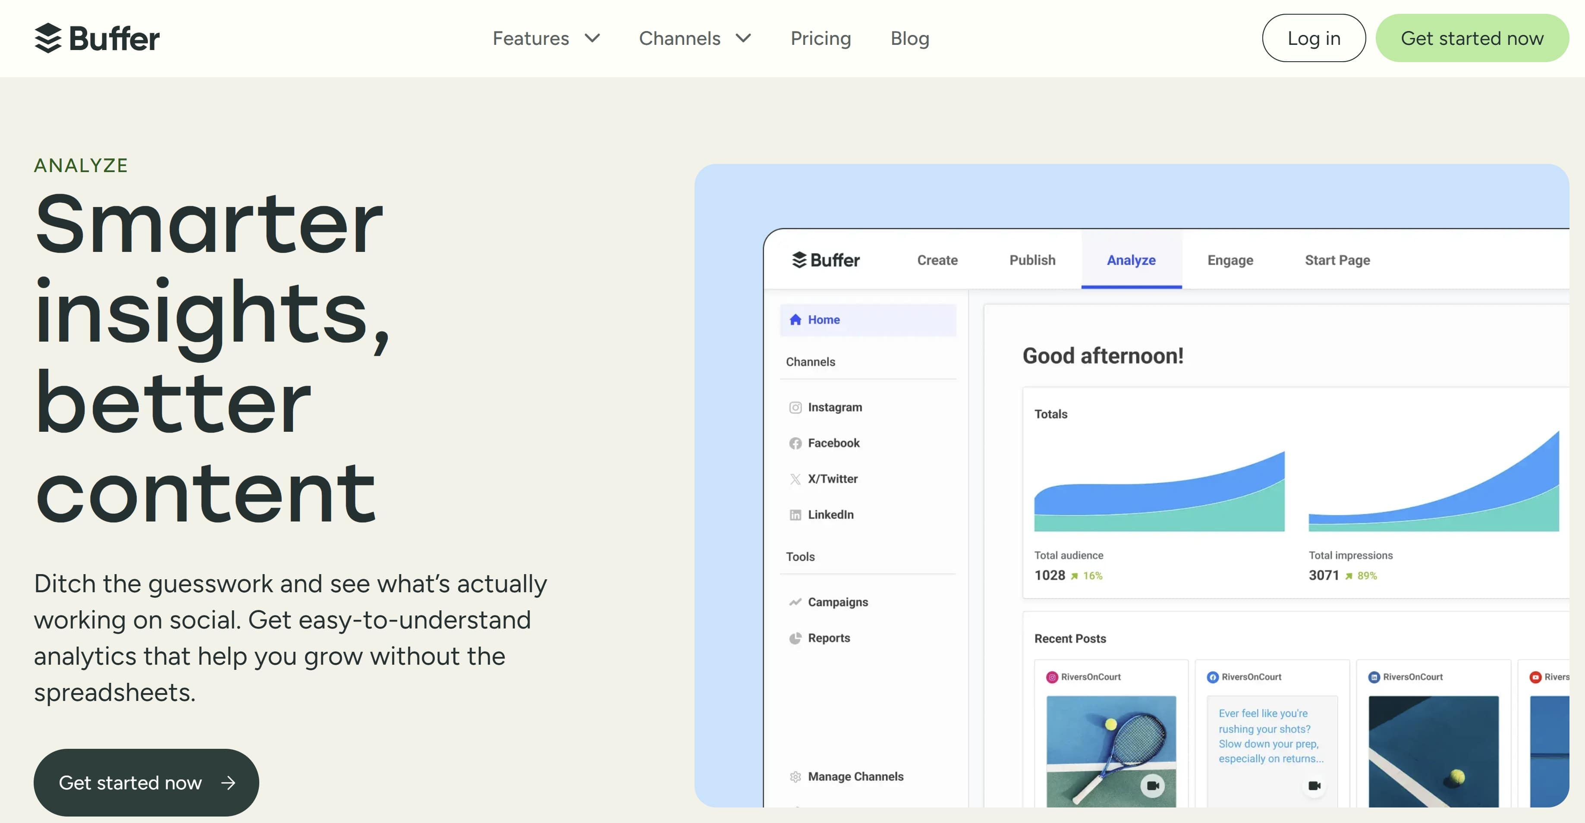Click dark Get started now hero button

(146, 782)
